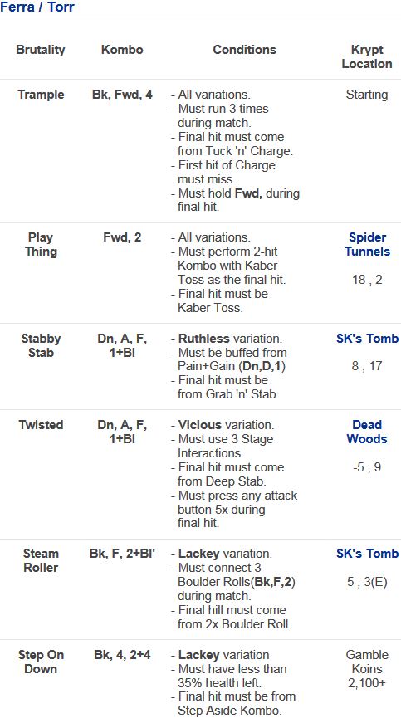Screen dimensions: 401x718
Task: Click the Gamble Koins 2,100+ cell
Action: [x=367, y=668]
